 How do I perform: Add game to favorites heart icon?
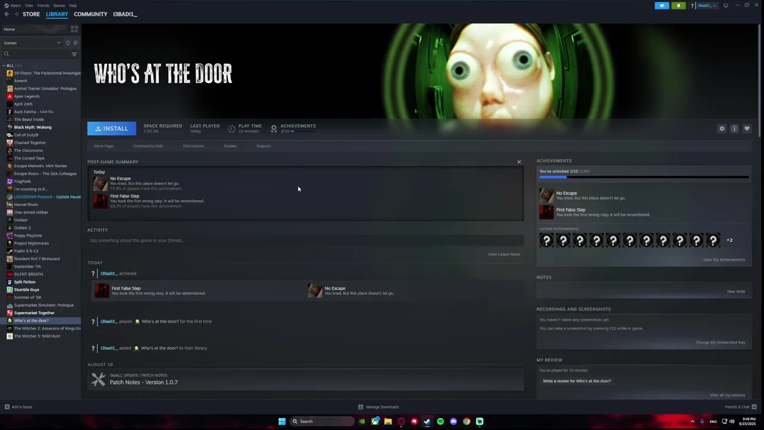747,128
